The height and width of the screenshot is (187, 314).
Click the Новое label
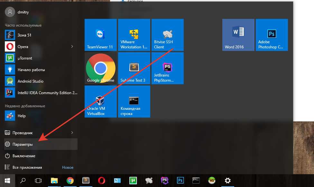pos(68,167)
